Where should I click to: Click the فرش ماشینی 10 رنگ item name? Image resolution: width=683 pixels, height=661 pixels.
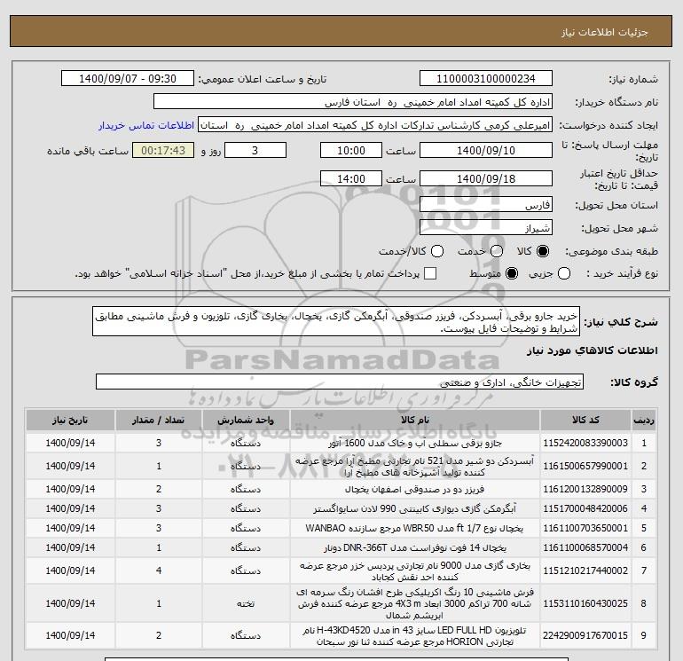point(415,604)
